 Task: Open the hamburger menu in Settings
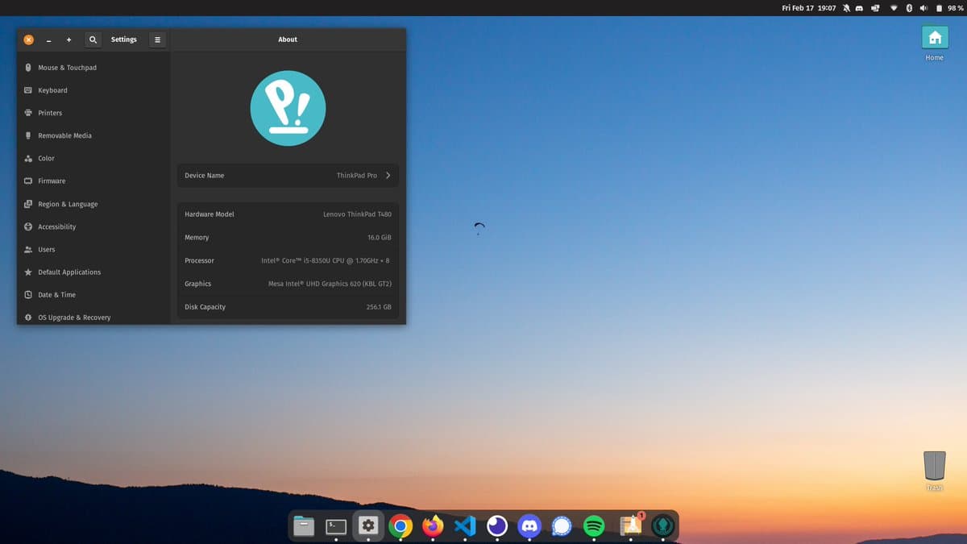(157, 39)
